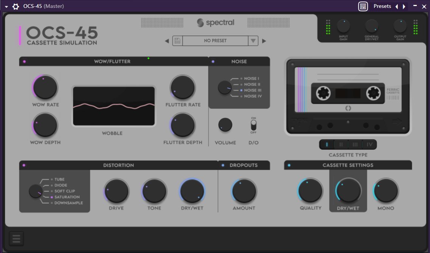Click the cassette settings DRY/WET knob
Screen dimensions: 430x253
[348, 191]
